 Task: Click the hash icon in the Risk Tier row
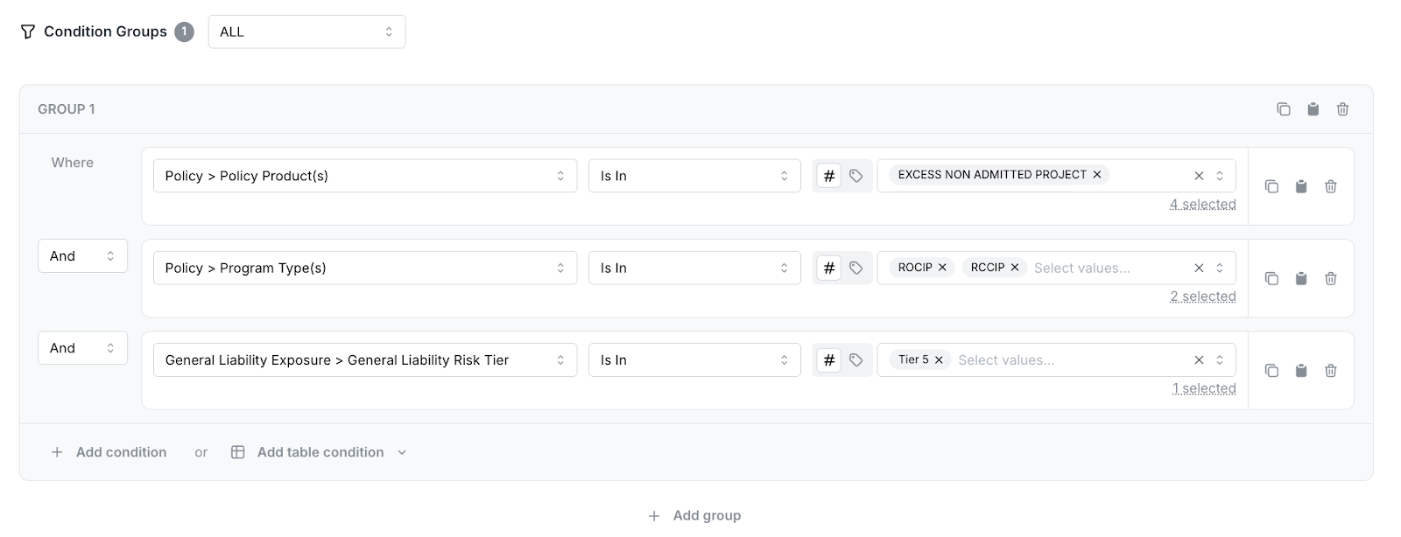click(x=828, y=360)
